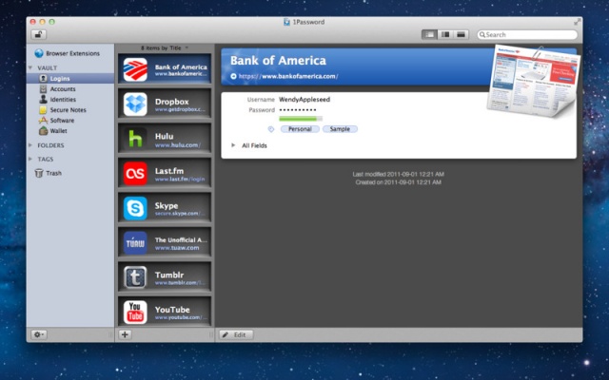
Task: Switch to the first layout view toggle
Action: tap(429, 34)
